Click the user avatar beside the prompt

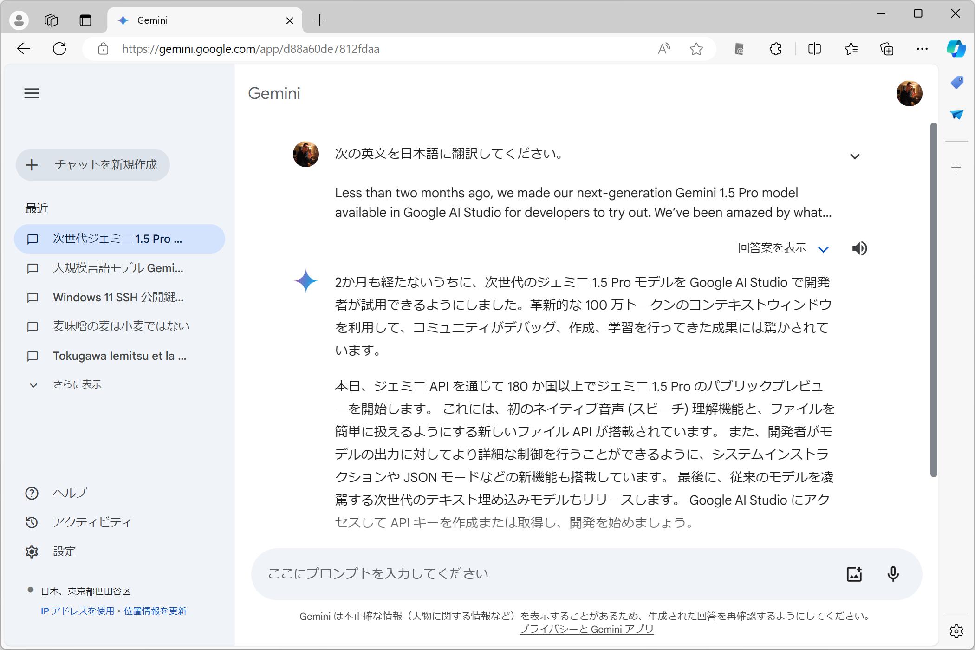[x=305, y=154]
